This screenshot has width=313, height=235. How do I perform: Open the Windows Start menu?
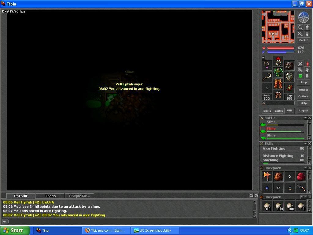15,230
